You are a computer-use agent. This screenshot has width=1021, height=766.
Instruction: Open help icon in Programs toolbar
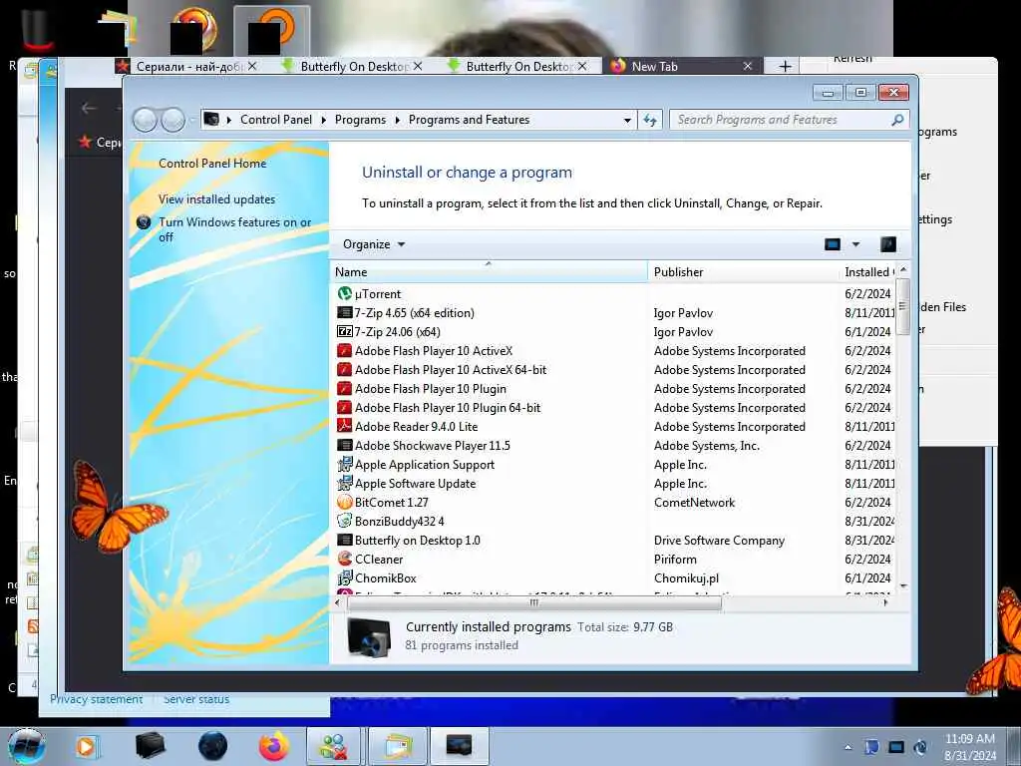(888, 244)
